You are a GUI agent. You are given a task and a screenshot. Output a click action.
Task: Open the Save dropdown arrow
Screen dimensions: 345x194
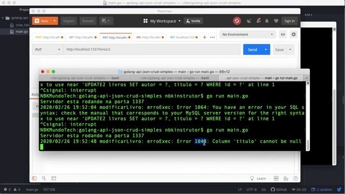pos(290,50)
